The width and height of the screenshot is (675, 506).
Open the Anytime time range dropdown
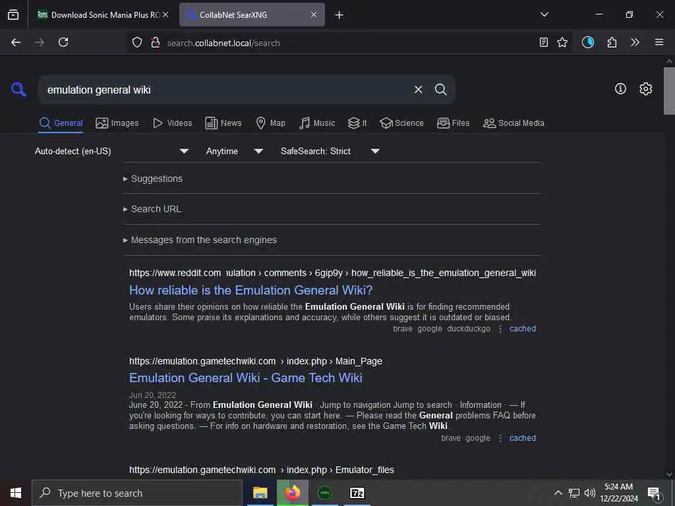(x=235, y=151)
